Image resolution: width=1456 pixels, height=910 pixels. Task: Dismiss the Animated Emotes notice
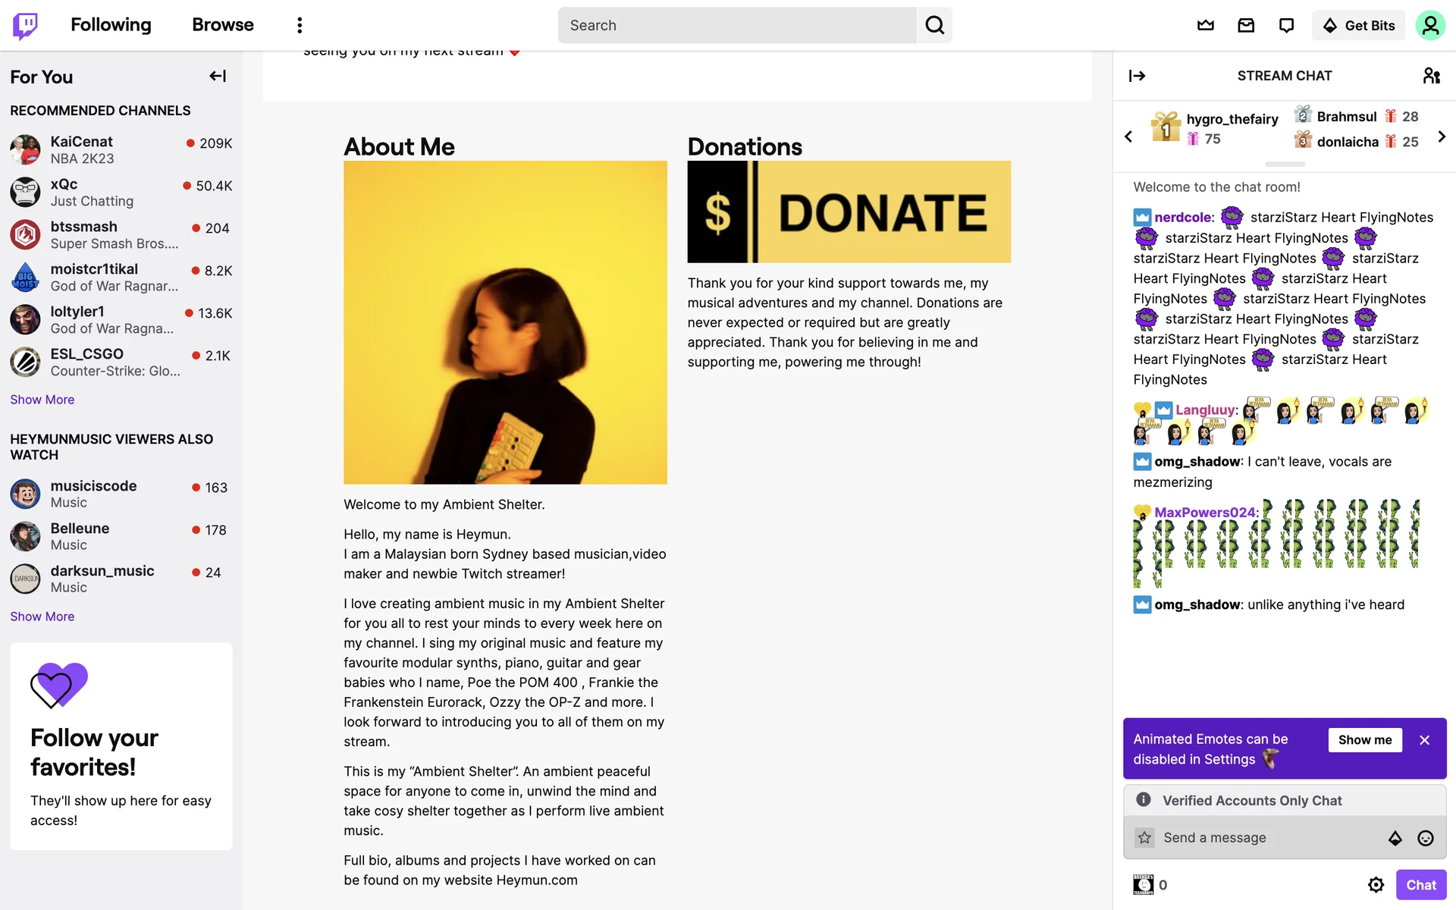point(1424,740)
